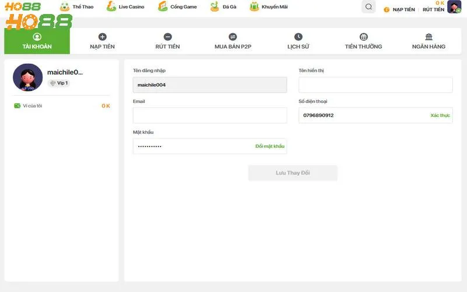Open the Lịch Sử history tab

pos(298,41)
